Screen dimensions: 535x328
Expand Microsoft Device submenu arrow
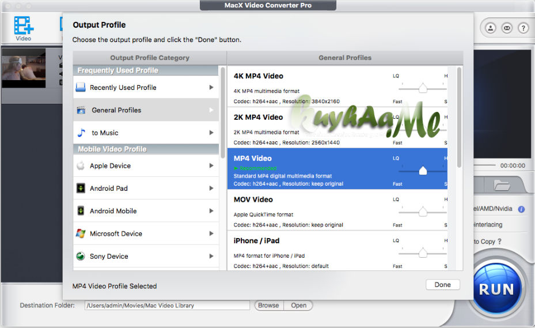211,233
